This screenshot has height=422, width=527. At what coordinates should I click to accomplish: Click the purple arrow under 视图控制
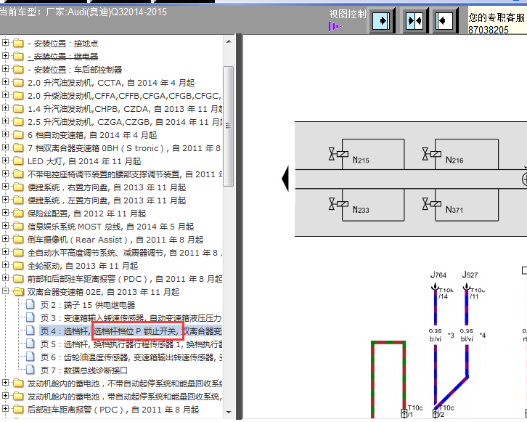click(x=335, y=27)
